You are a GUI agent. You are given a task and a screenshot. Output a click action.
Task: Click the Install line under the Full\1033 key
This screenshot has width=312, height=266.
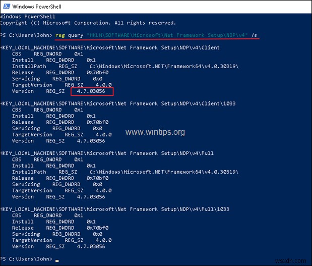pyautogui.click(x=54, y=222)
